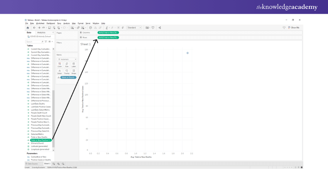Click the undo back arrow in toolbar
Screen dimensions: 328x173
point(34,28)
